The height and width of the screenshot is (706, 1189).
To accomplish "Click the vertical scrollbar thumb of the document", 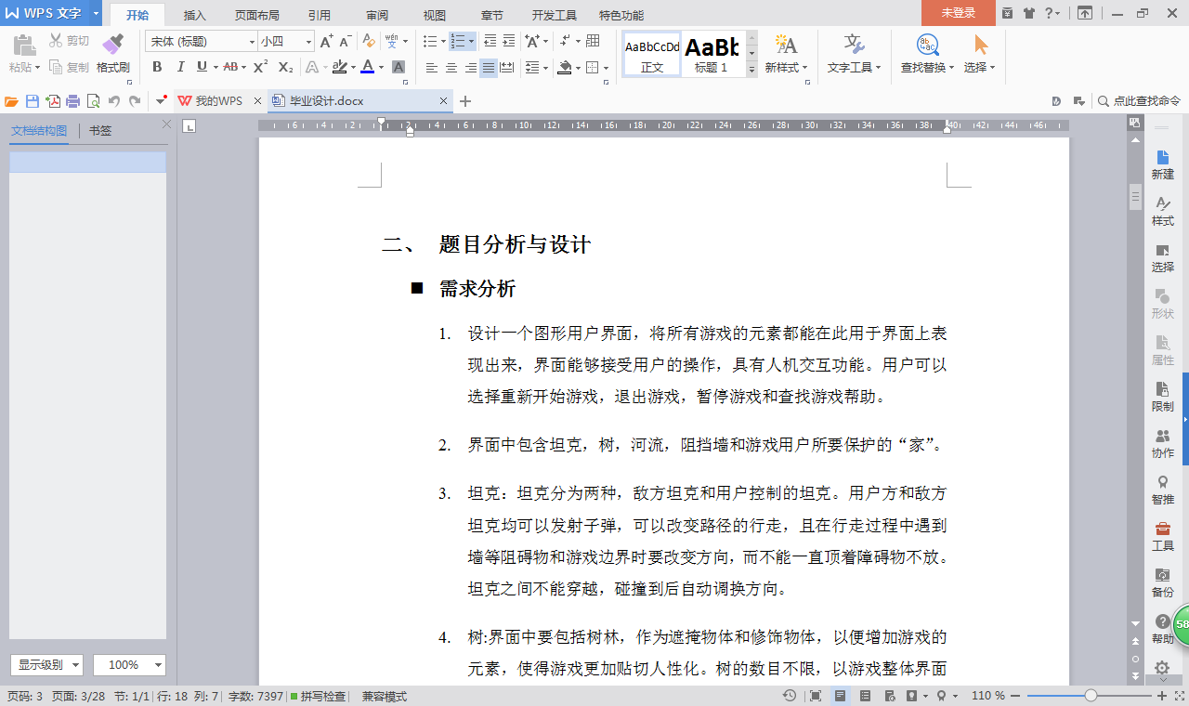I will point(1135,197).
